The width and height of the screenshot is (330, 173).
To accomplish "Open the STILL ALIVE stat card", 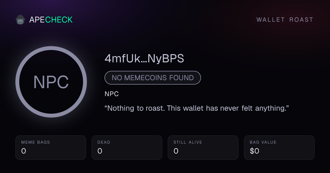I will 203,147.
